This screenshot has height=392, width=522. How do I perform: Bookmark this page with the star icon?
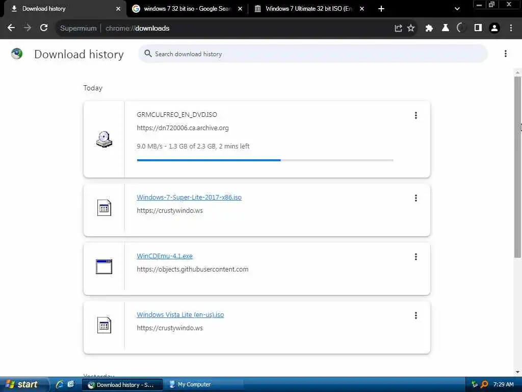[411, 28]
